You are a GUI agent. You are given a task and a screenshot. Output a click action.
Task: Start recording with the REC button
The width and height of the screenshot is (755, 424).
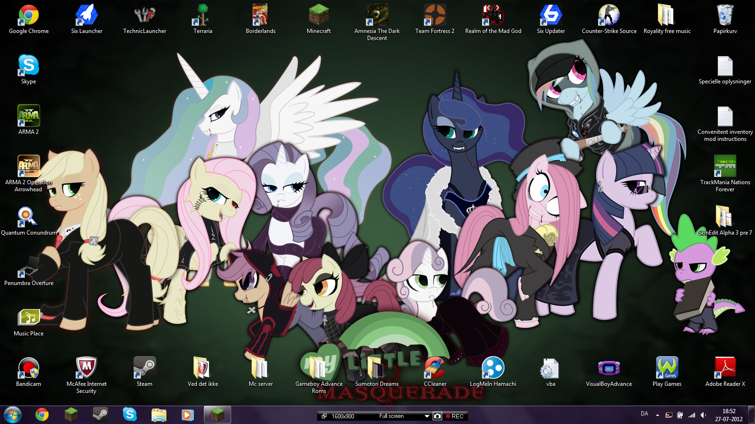[454, 416]
